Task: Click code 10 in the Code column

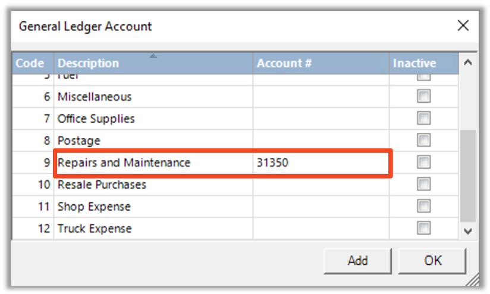Action: click(x=44, y=185)
